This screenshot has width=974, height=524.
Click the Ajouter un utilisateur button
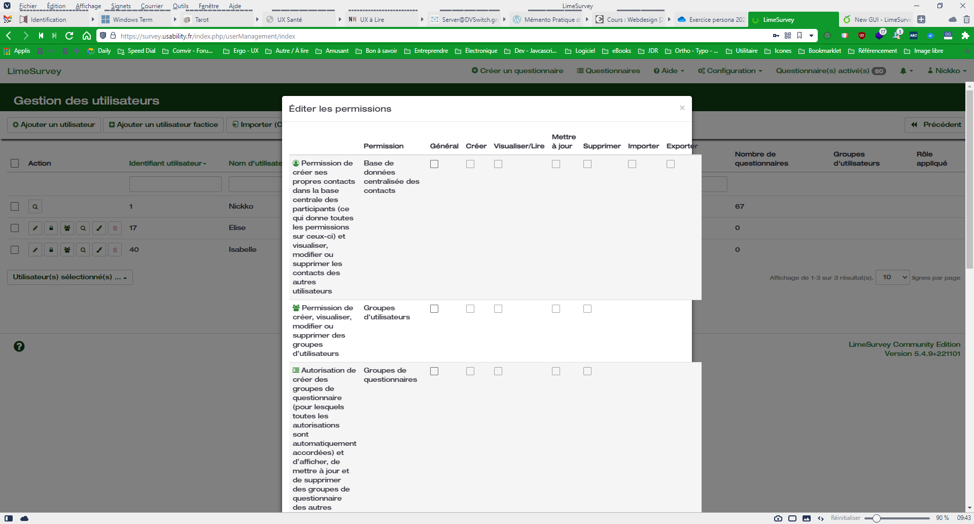coord(54,124)
